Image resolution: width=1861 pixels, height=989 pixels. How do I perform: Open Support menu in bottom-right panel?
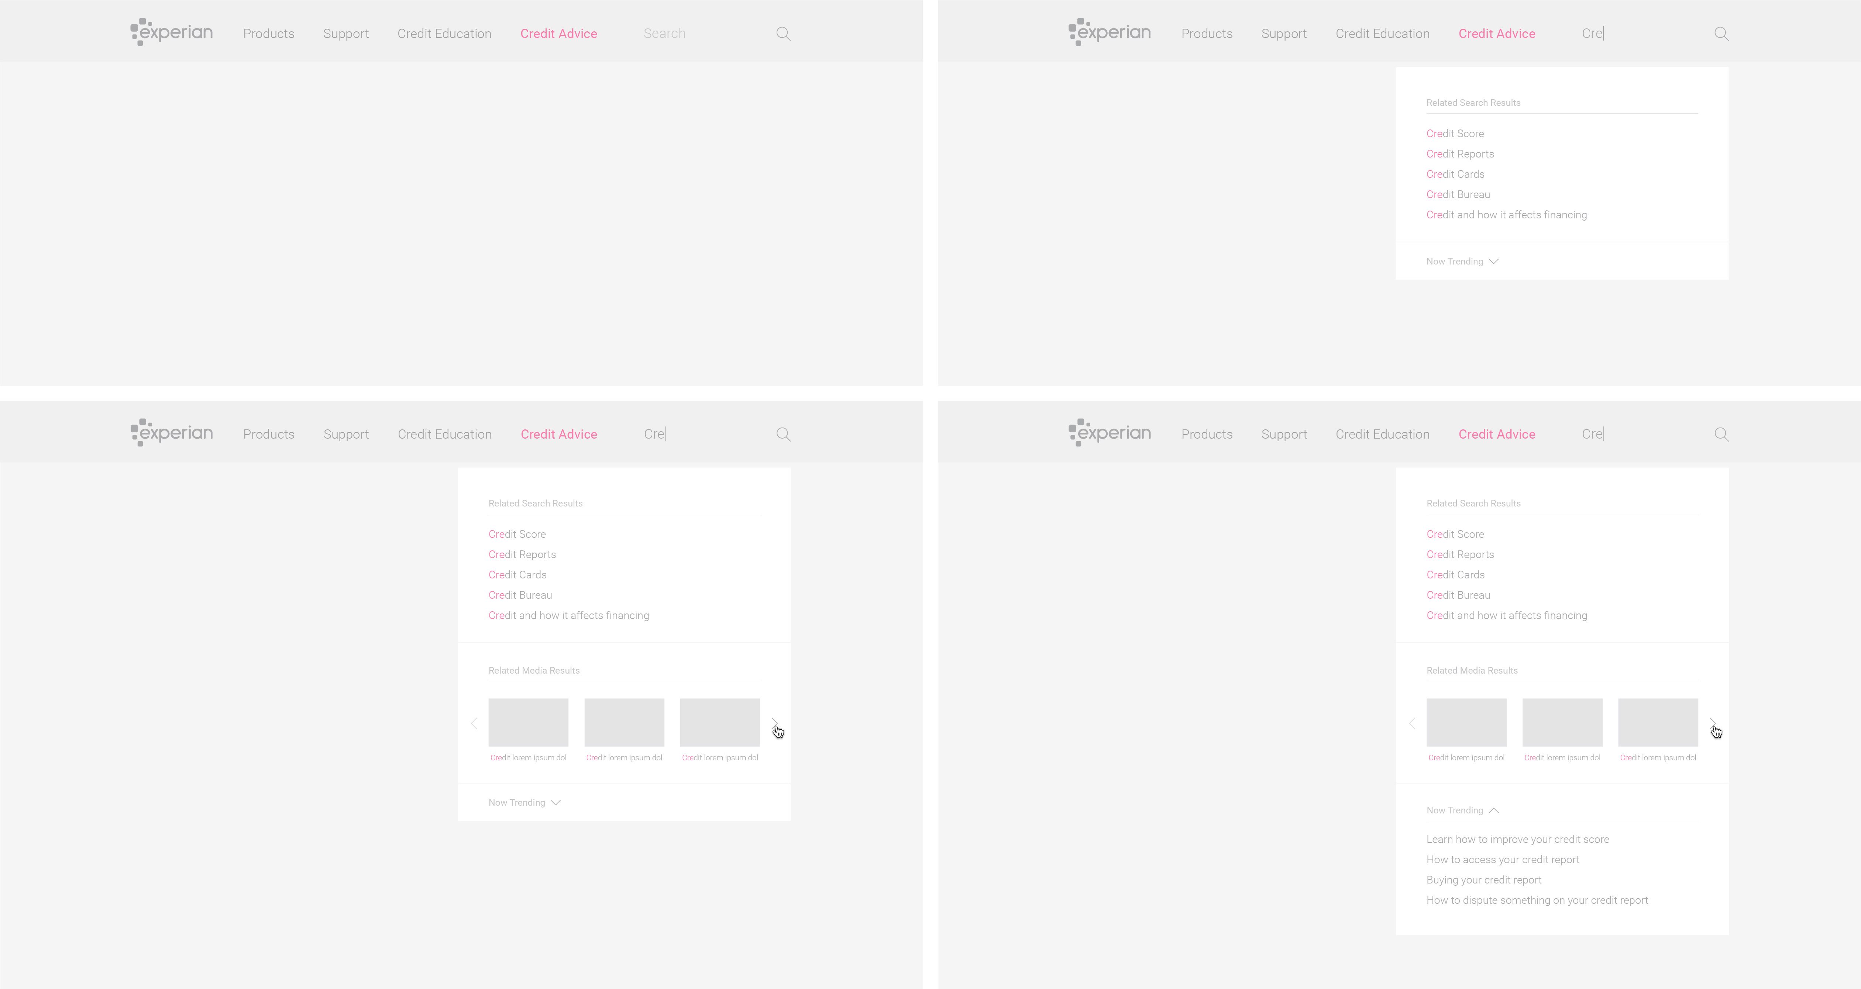(1284, 435)
